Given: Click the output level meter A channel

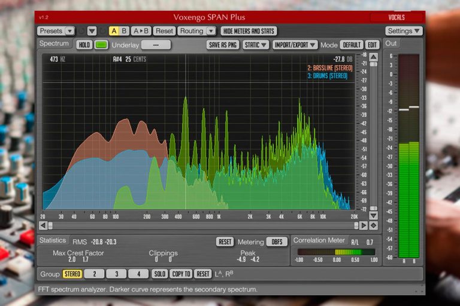Looking at the screenshot, I should click(x=404, y=156).
